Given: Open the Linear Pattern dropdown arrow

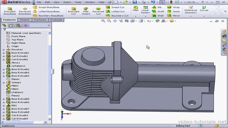Looking at the screenshot, I should pos(145,16).
